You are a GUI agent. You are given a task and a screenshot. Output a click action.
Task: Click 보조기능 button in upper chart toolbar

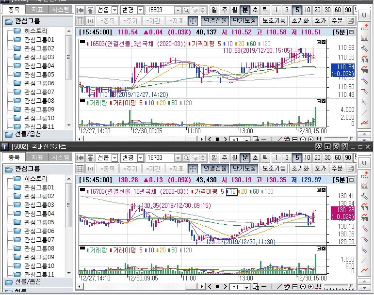pyautogui.click(x=274, y=21)
